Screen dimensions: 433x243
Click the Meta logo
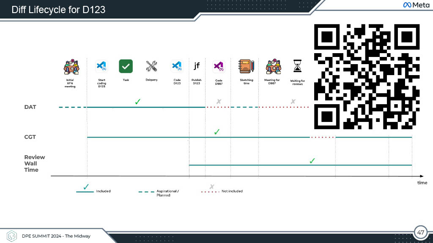point(416,5)
